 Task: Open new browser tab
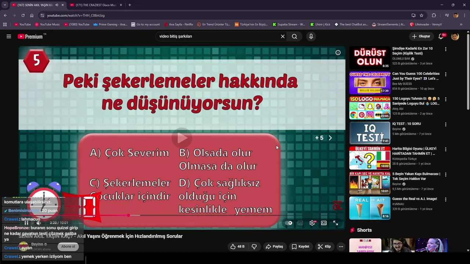[x=130, y=5]
